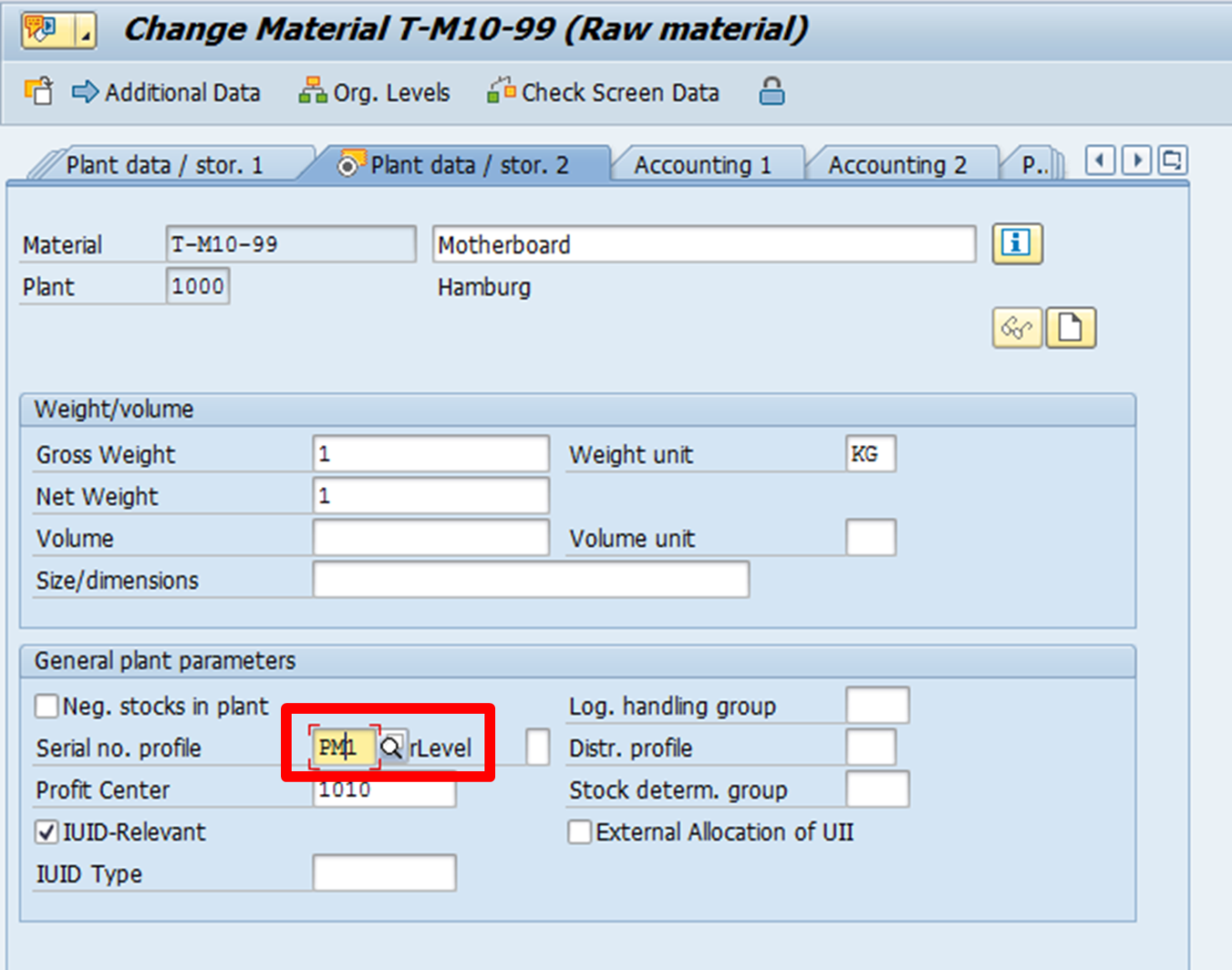The height and width of the screenshot is (970, 1232).
Task: Click the Other Material toolbar icon
Action: point(38,92)
